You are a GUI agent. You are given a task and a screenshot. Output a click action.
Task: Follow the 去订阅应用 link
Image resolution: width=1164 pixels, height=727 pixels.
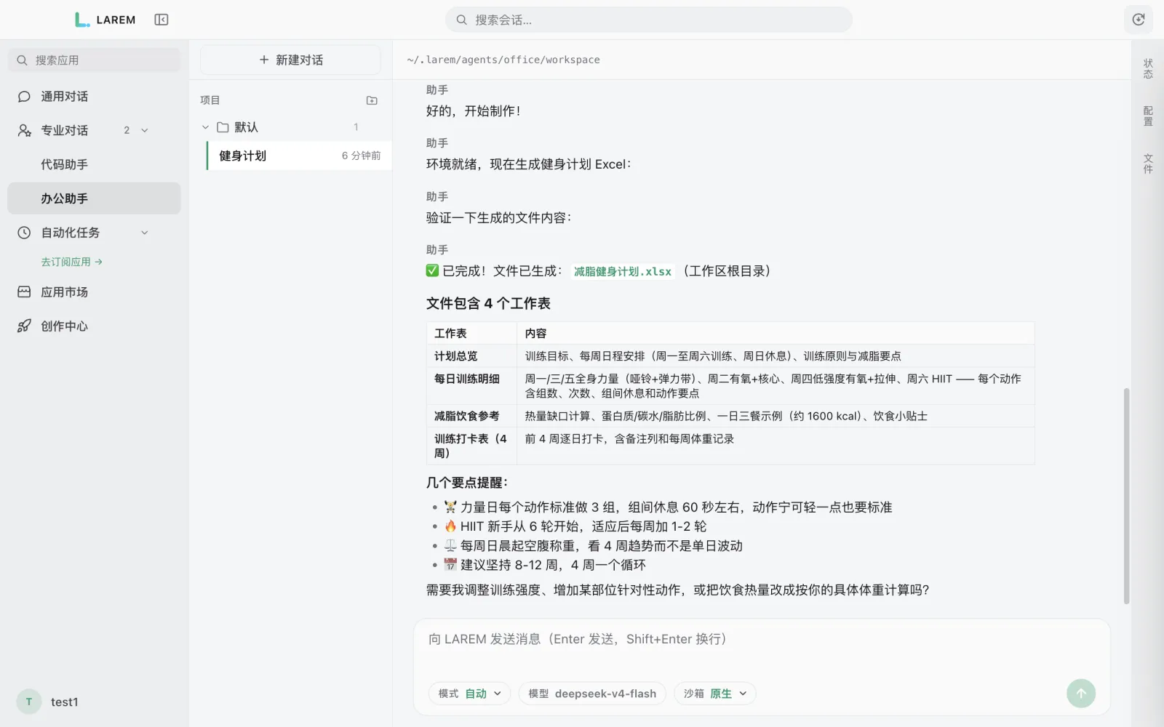coord(71,262)
